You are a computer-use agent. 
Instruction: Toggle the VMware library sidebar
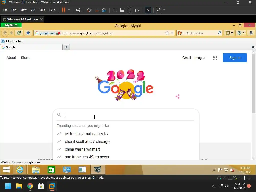(115, 10)
